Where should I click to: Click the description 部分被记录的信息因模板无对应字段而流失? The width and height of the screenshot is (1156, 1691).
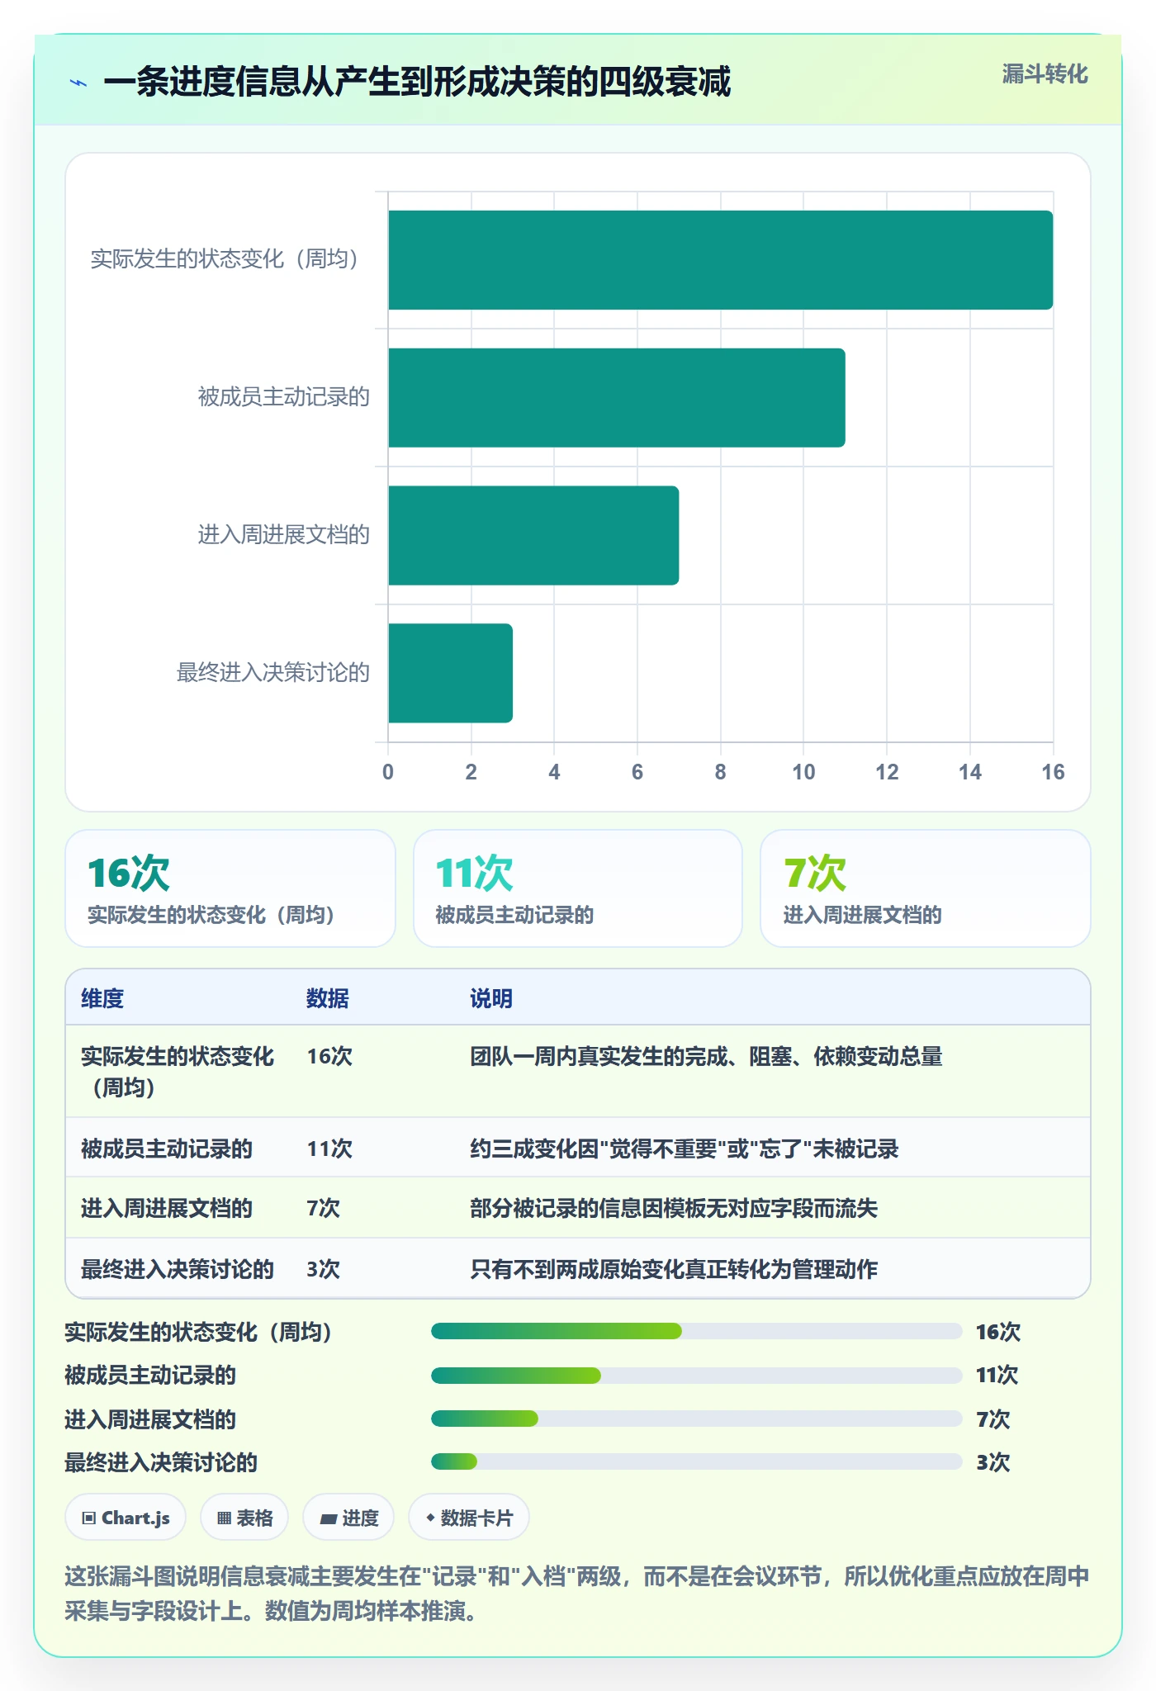point(674,1208)
